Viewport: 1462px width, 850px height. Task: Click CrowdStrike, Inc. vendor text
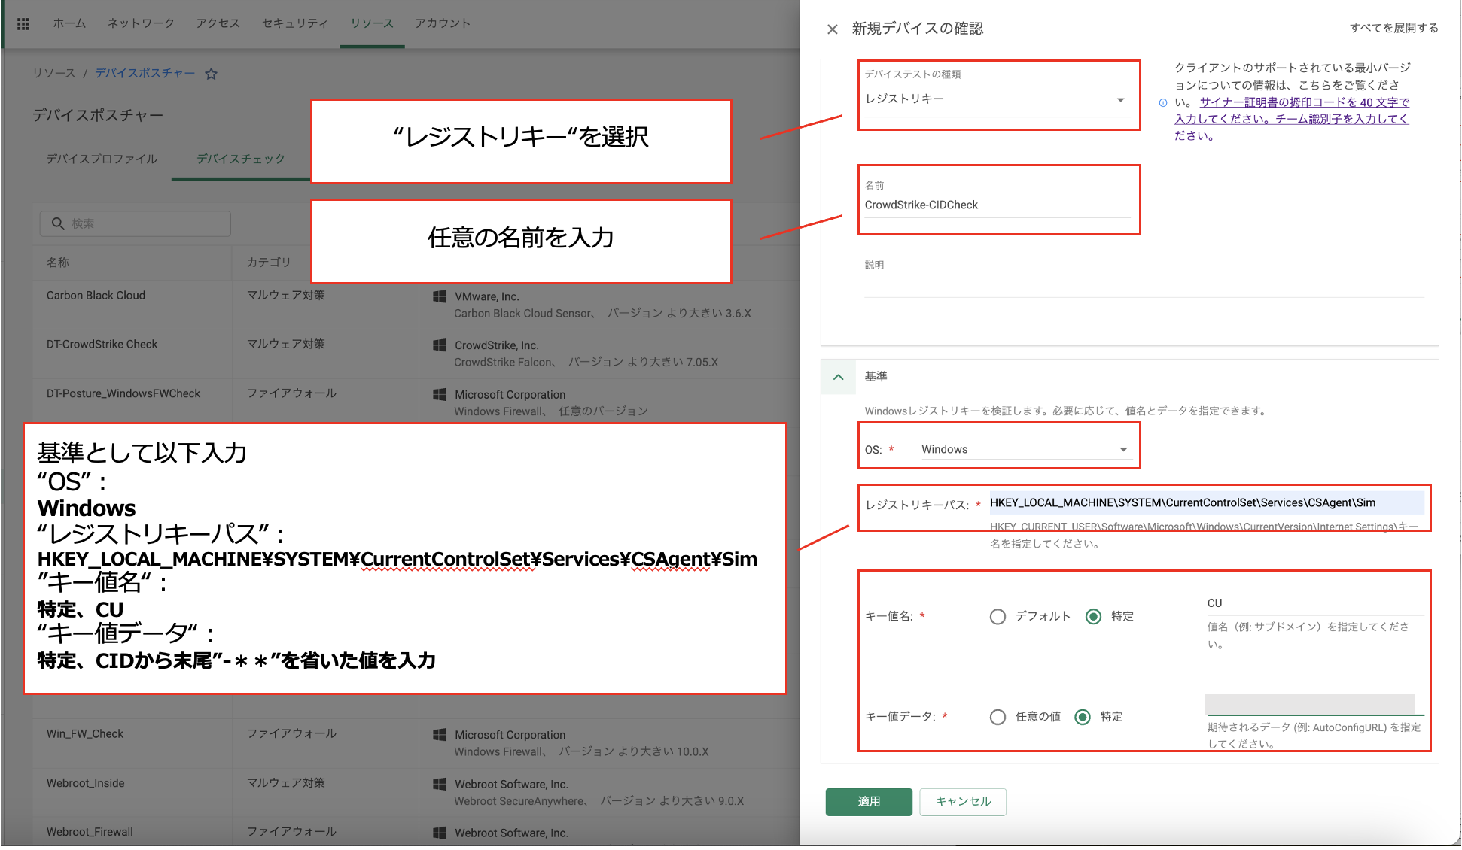pyautogui.click(x=497, y=346)
